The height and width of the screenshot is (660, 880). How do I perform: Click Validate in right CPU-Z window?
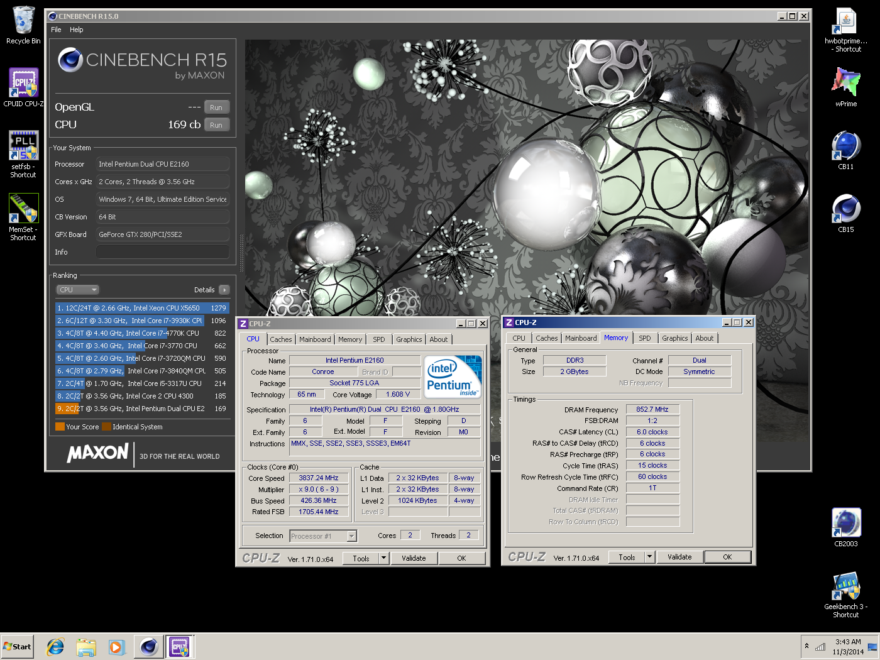pos(679,557)
